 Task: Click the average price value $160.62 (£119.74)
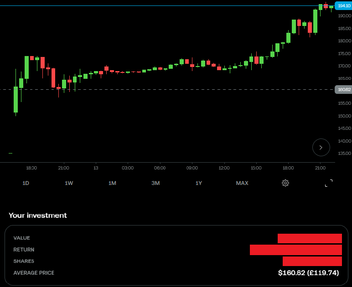pos(308,272)
